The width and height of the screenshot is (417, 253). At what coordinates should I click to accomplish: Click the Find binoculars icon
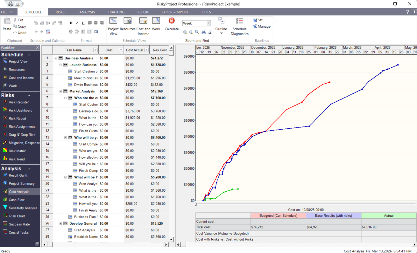(203, 32)
